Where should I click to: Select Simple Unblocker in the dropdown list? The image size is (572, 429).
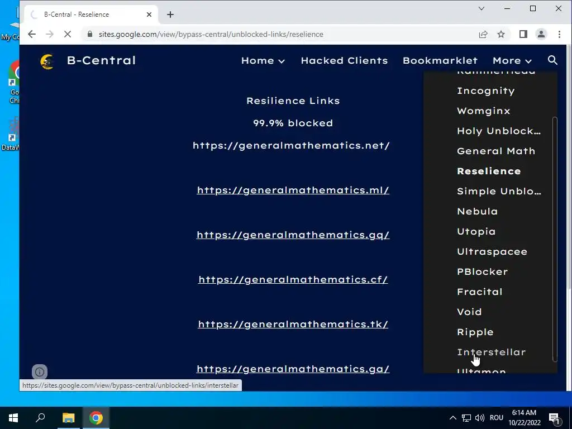[499, 191]
